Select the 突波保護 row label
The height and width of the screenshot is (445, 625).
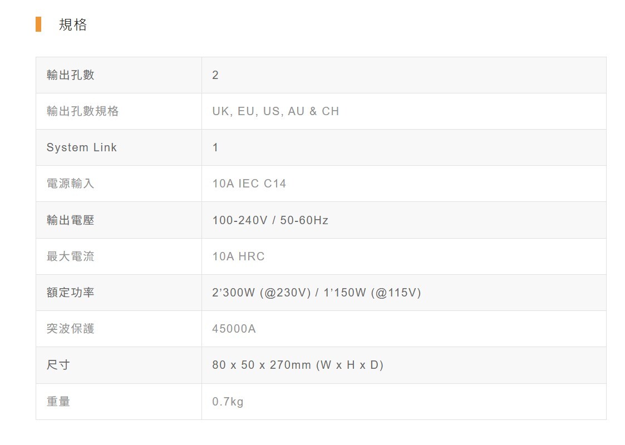pos(71,329)
